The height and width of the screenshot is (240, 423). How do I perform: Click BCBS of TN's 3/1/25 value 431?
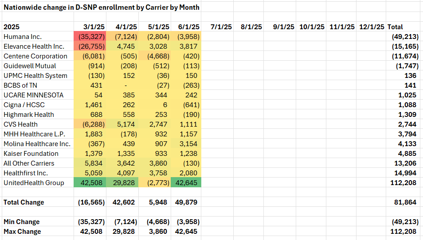(x=90, y=85)
